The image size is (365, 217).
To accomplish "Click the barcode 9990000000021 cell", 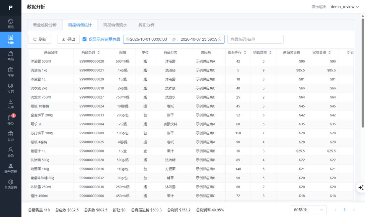I will (x=92, y=70).
